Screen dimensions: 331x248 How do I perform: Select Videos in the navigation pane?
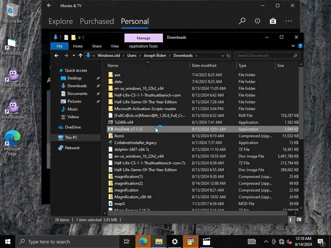[73, 117]
